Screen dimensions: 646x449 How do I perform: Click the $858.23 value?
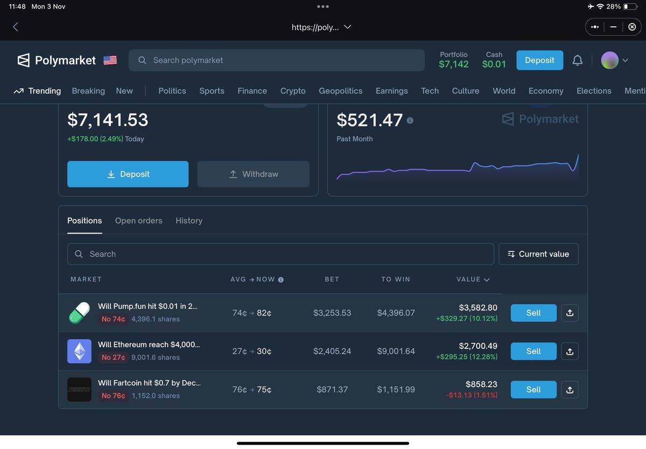(481, 384)
